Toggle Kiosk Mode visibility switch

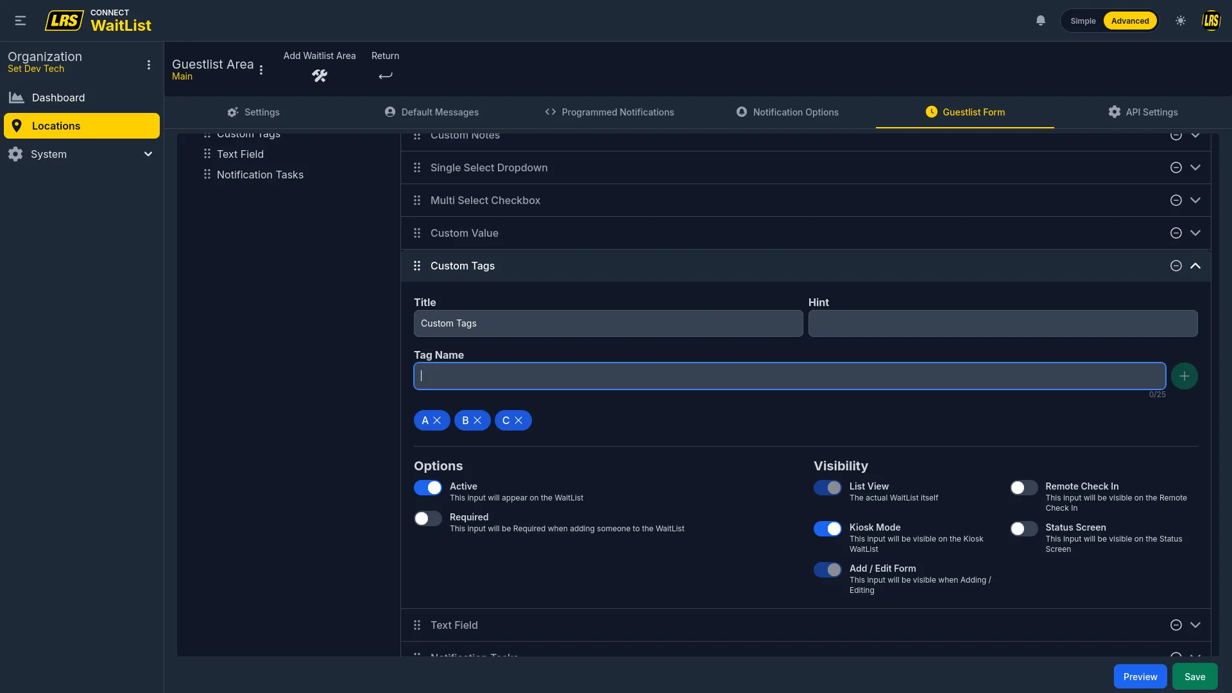pos(828,529)
